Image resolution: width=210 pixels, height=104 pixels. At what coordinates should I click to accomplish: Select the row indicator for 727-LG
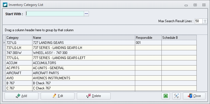pyautogui.click(x=4, y=43)
